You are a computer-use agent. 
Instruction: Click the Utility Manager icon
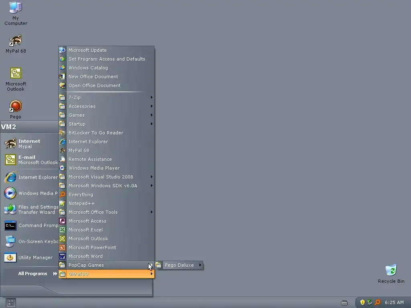coord(10,257)
